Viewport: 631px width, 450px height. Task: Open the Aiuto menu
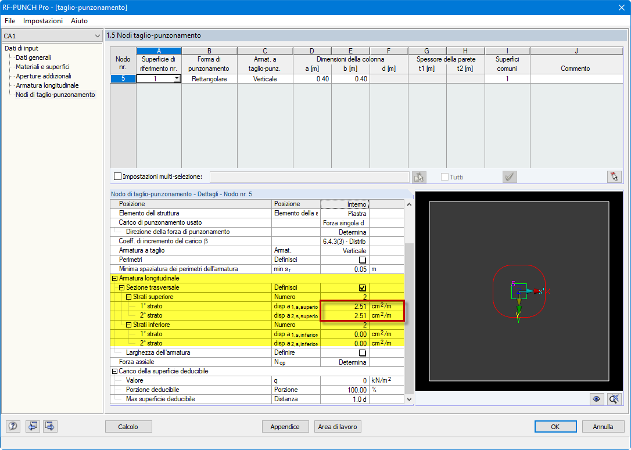click(x=79, y=20)
